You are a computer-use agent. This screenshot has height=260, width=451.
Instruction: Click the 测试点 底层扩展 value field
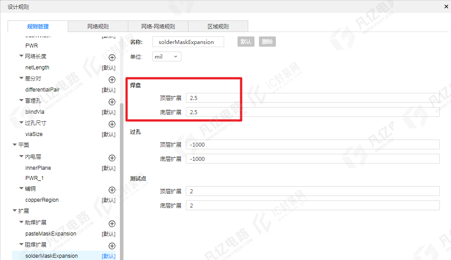(313, 205)
